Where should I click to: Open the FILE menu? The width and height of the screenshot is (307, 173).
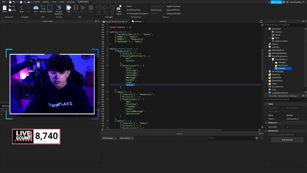4,2
